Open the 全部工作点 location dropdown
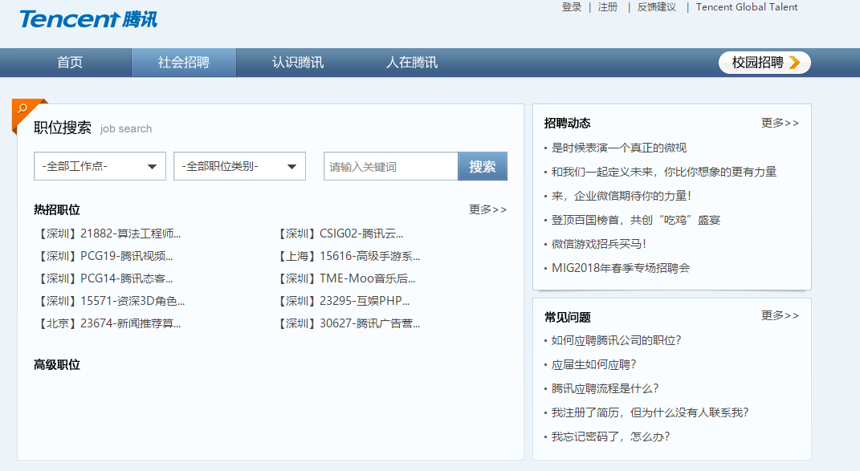Viewport: 860px width, 471px height. [100, 166]
